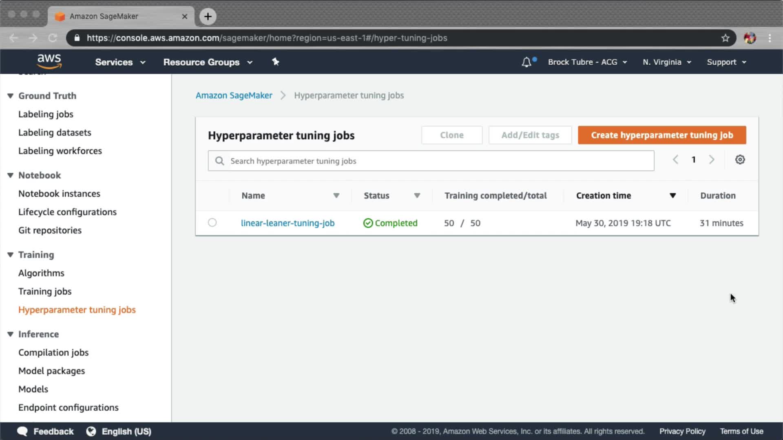Screen dimensions: 783x440
Task: Go to next page arrow in table
Action: tap(712, 160)
